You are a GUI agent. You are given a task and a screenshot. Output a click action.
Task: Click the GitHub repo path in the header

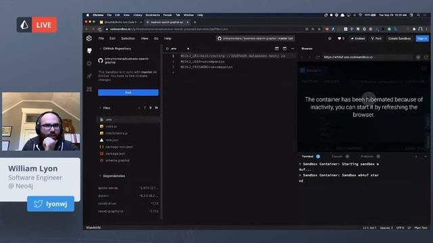pos(256,38)
